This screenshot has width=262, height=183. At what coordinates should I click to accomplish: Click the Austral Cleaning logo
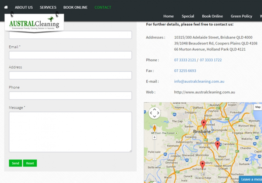(x=34, y=23)
